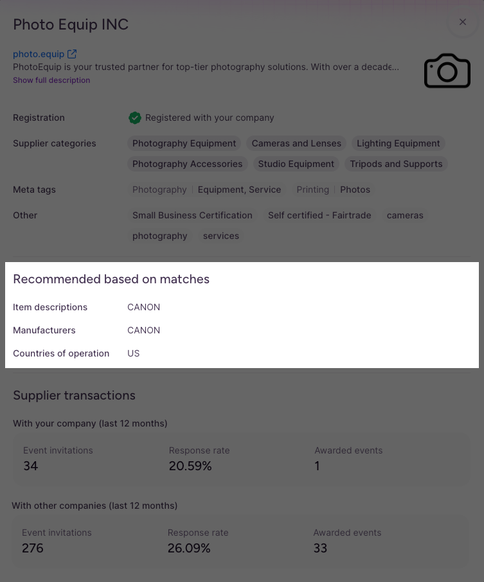Select Small Business Certification tag

tap(192, 215)
